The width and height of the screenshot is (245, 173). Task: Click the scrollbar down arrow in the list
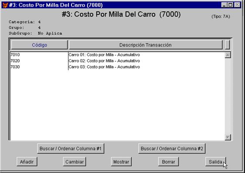(228, 137)
